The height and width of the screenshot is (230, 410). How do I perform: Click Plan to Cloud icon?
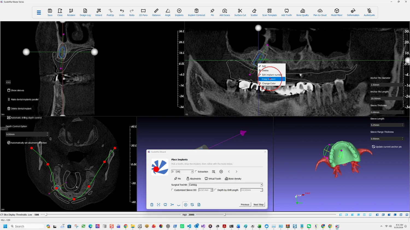click(320, 12)
